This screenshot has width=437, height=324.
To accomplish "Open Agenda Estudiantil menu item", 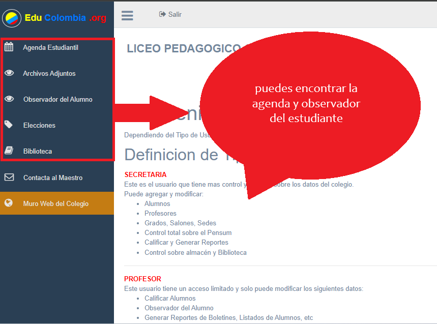I will tap(50, 47).
